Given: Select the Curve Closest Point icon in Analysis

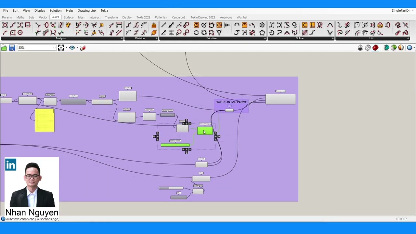Looking at the screenshot, I should (x=38, y=25).
